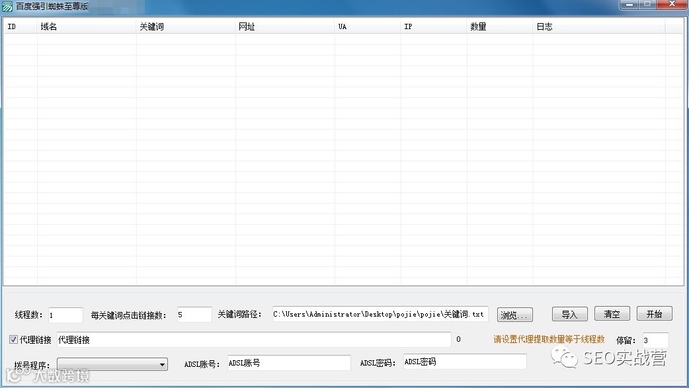Focus the 线程数 input field
Image resolution: width=689 pixels, height=388 pixels.
65,315
